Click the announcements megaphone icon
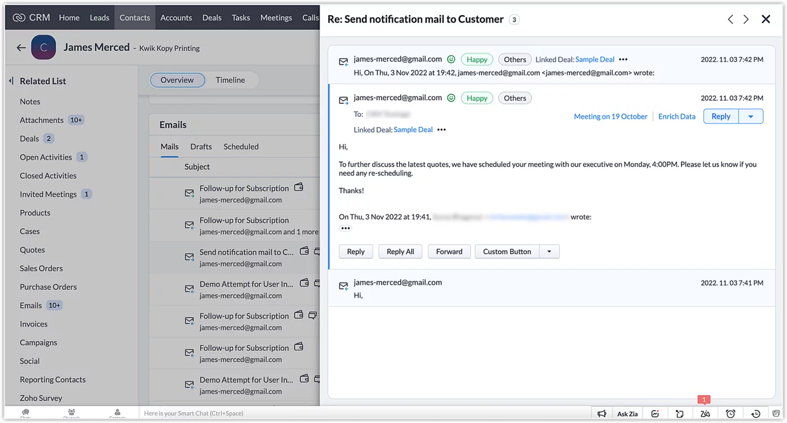This screenshot has width=787, height=423. point(602,413)
